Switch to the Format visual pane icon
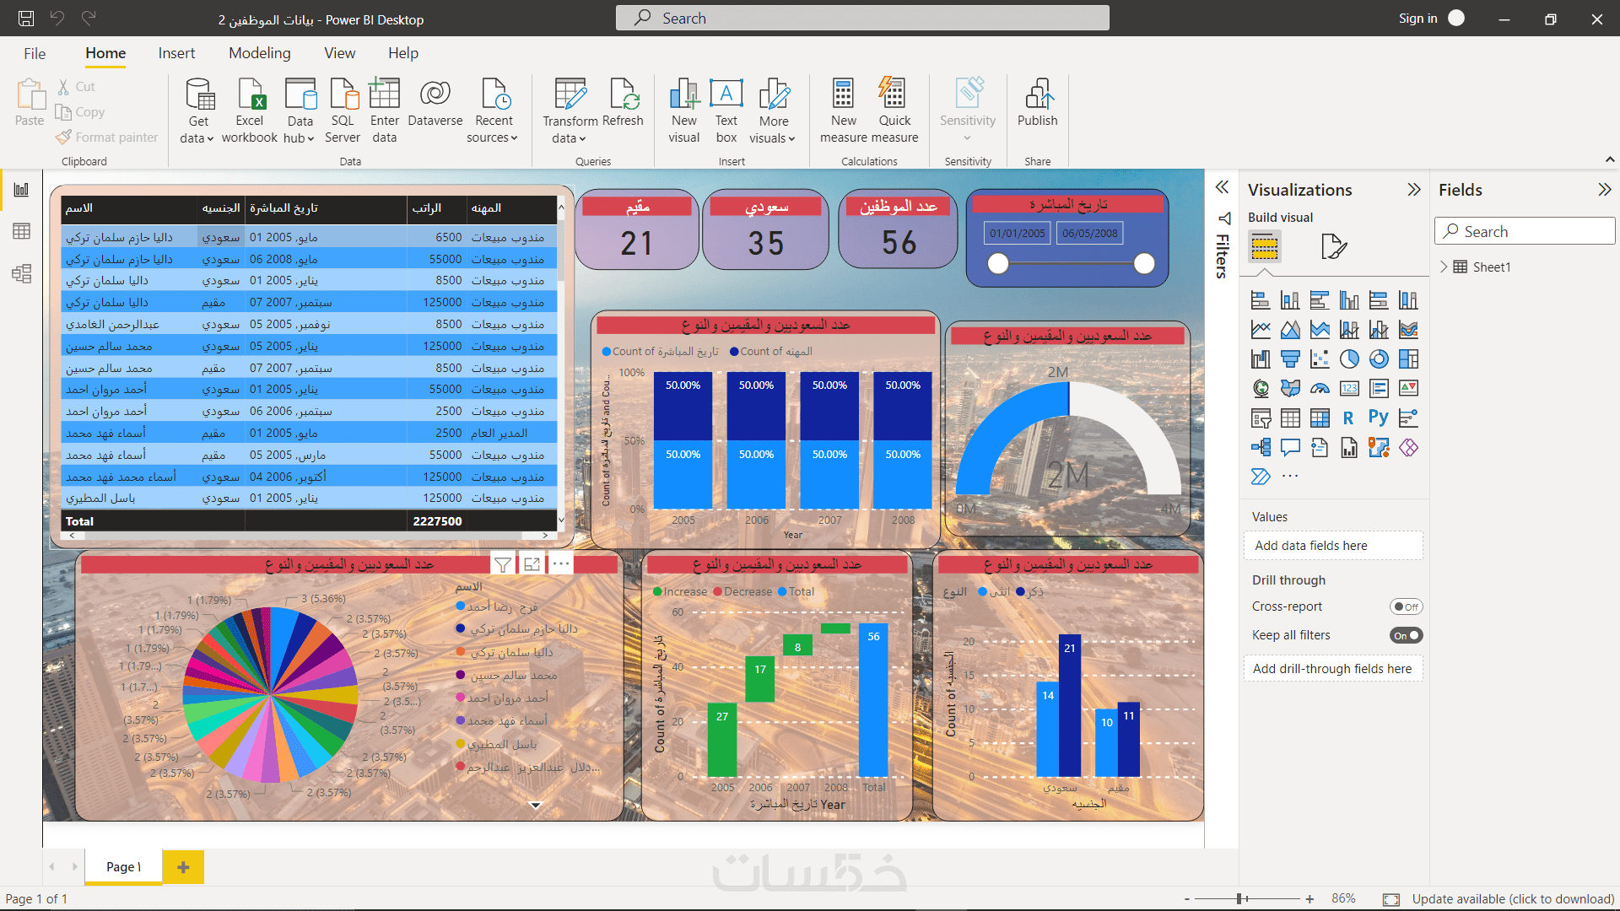Screen dimensions: 1620x911 (x=1333, y=246)
